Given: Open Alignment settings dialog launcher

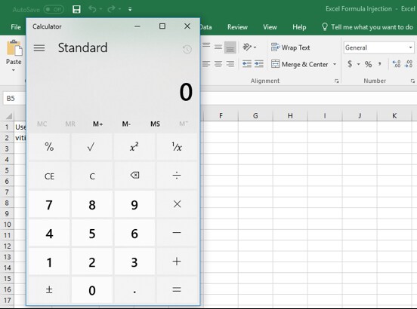Looking at the screenshot, I should 337,81.
